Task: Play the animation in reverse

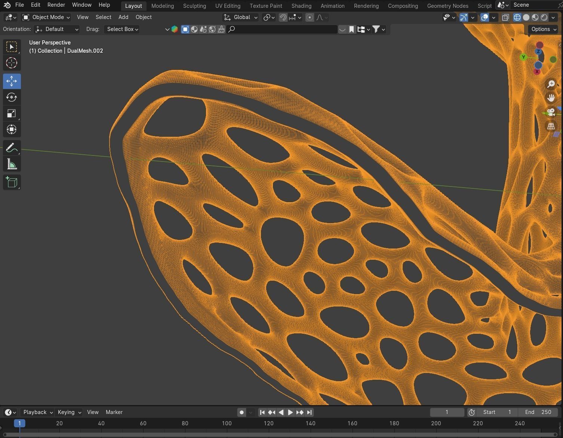Action: pos(281,412)
